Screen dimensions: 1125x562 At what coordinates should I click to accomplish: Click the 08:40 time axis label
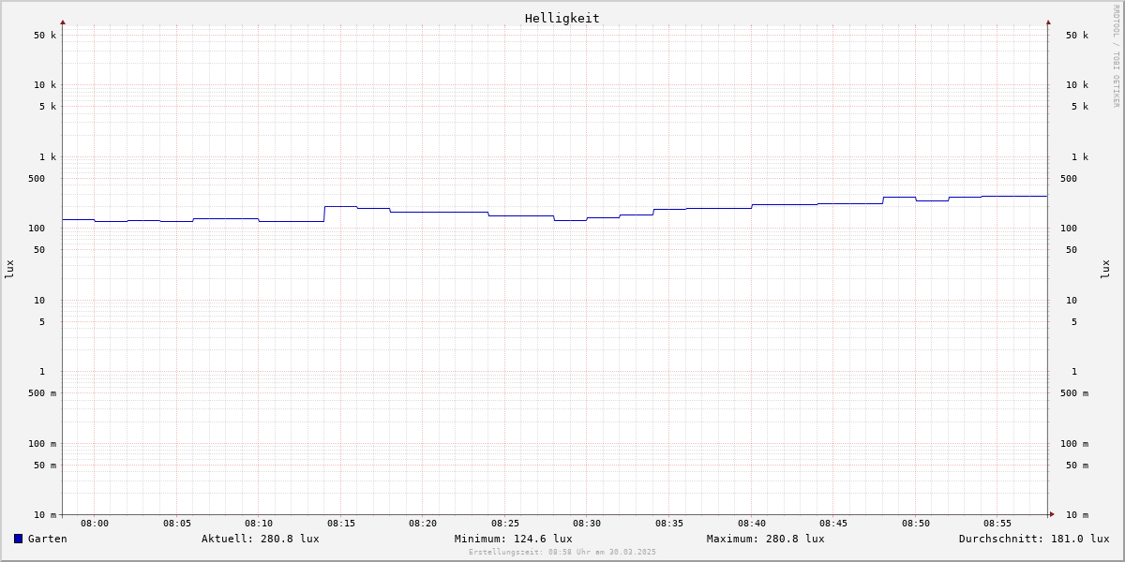[x=752, y=524]
